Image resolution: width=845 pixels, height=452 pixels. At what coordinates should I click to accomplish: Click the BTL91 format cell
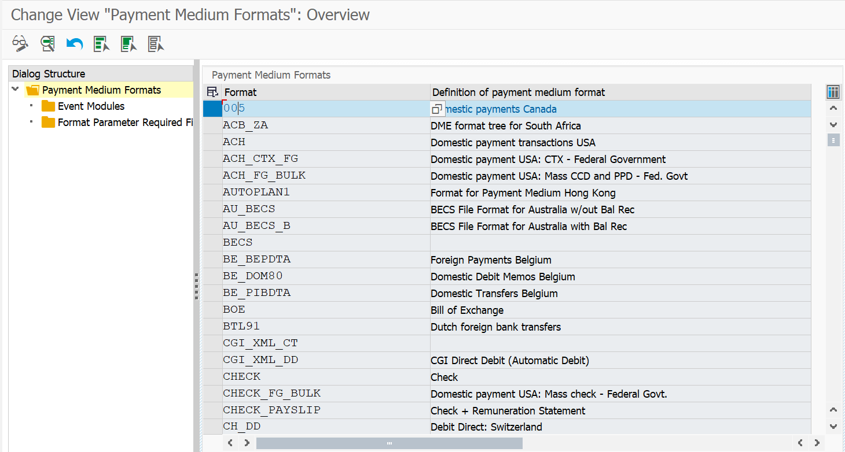[x=326, y=327]
